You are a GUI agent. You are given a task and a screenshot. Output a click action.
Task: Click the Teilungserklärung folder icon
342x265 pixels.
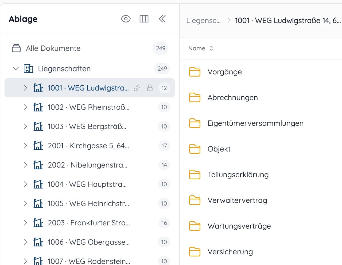pyautogui.click(x=195, y=175)
